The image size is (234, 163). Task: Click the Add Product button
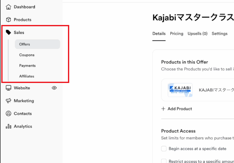coord(177,109)
